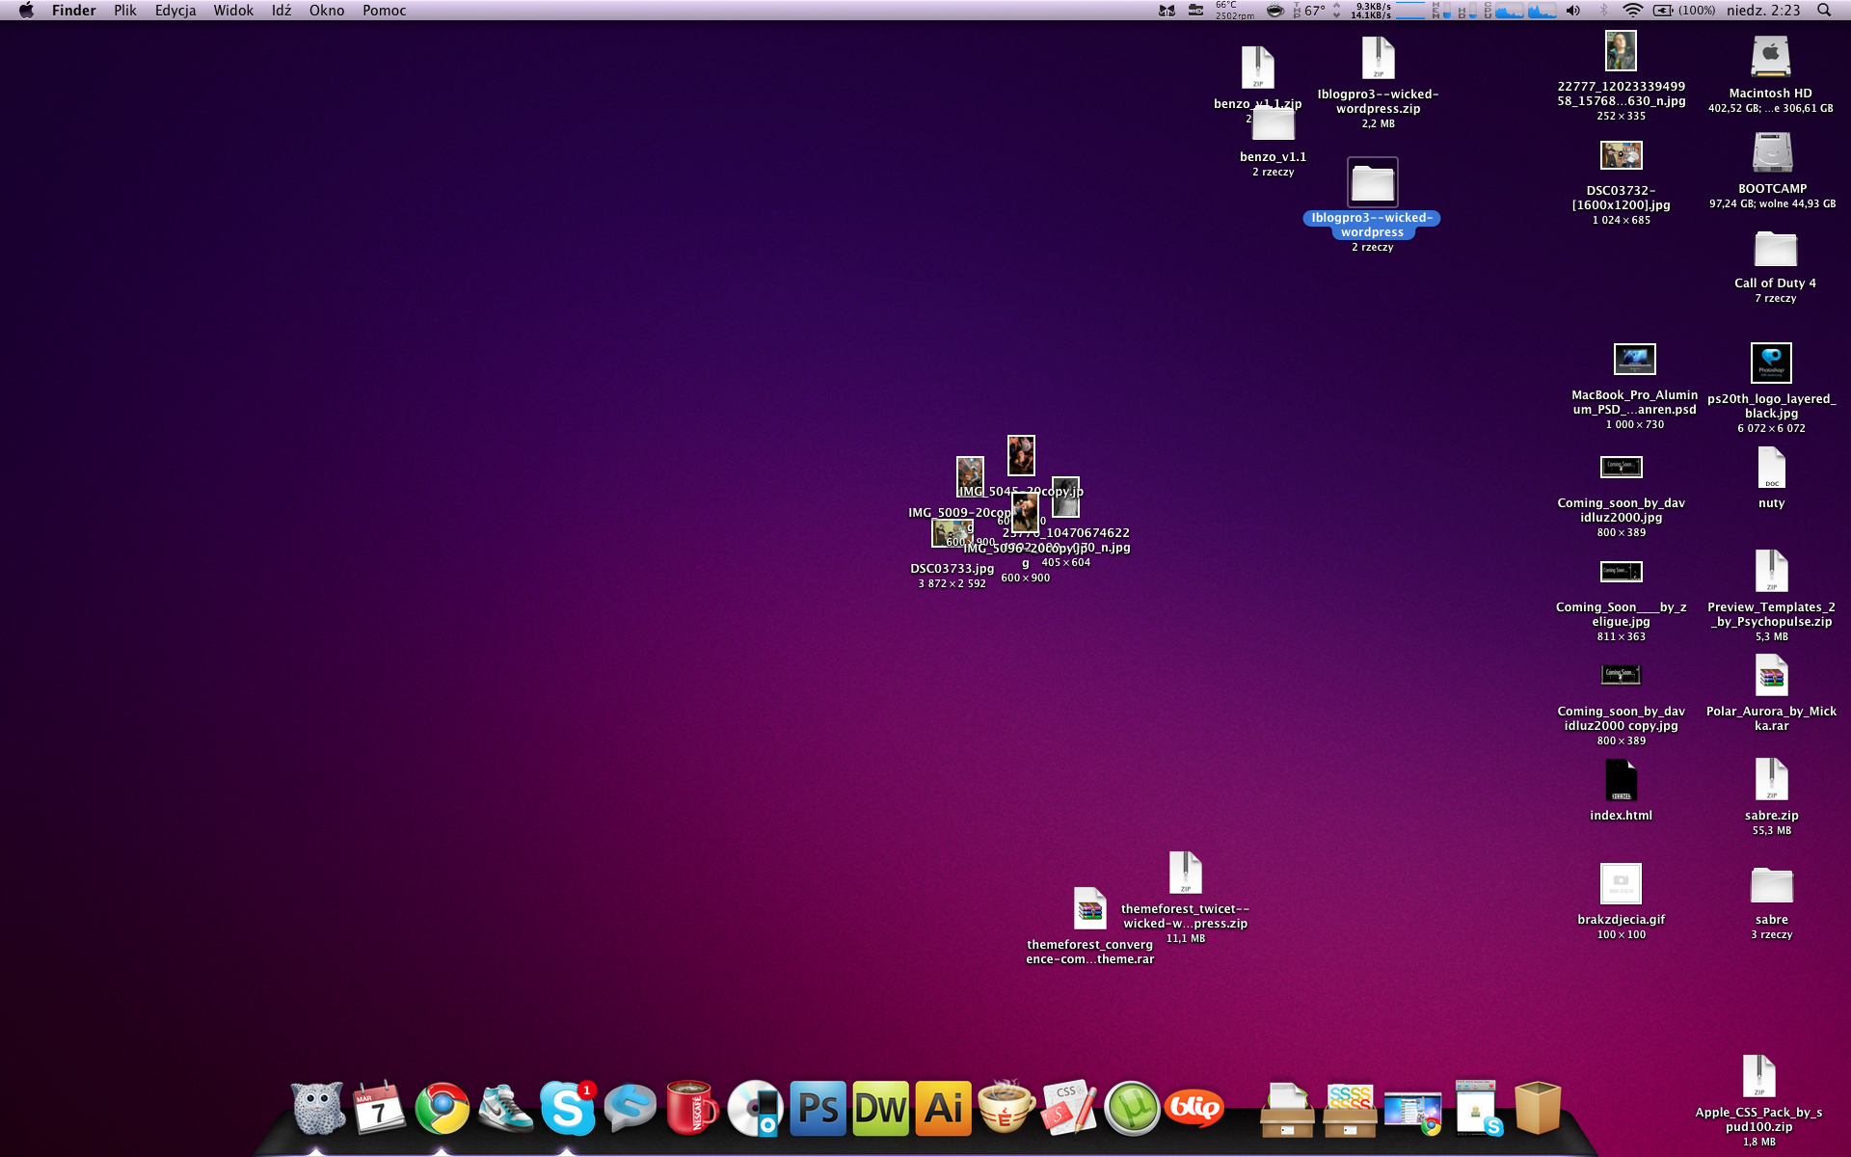Click the volume icon in menu bar

1572,11
